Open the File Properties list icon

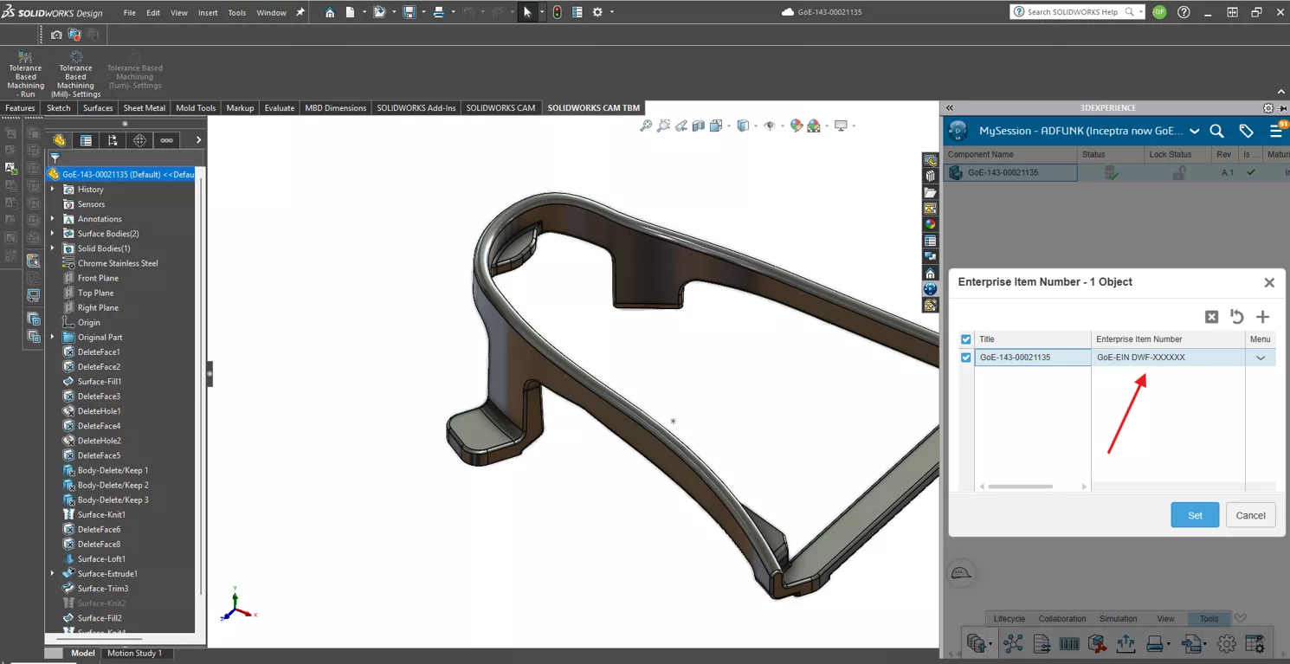tap(577, 12)
